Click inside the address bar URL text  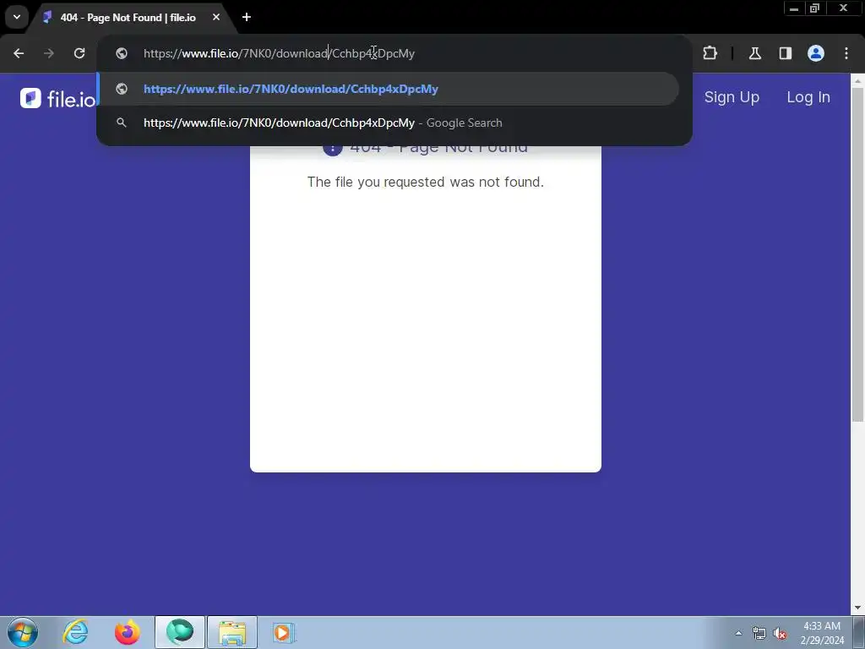click(279, 53)
